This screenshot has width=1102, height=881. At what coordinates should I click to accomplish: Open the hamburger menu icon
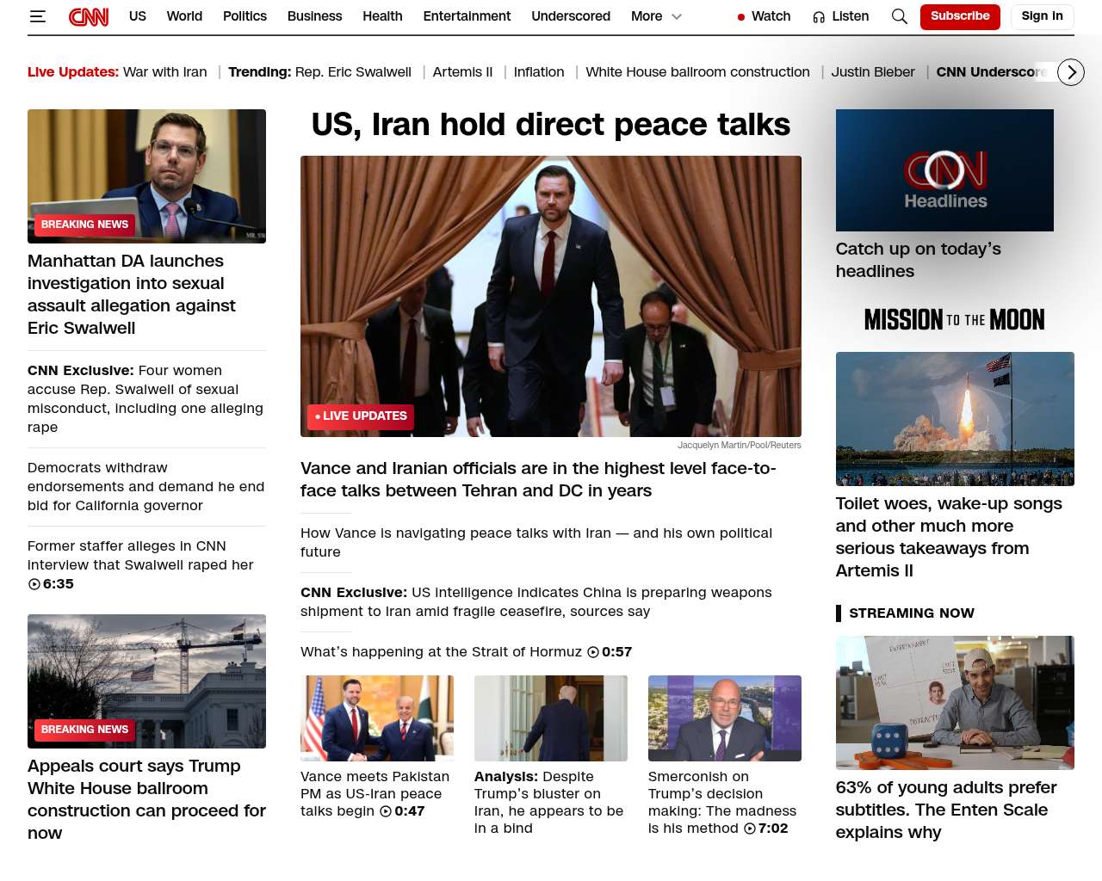[x=37, y=16]
